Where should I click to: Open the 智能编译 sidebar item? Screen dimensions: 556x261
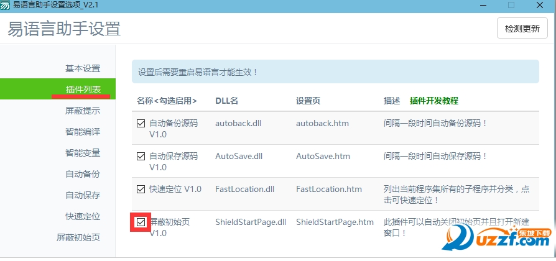pos(83,132)
